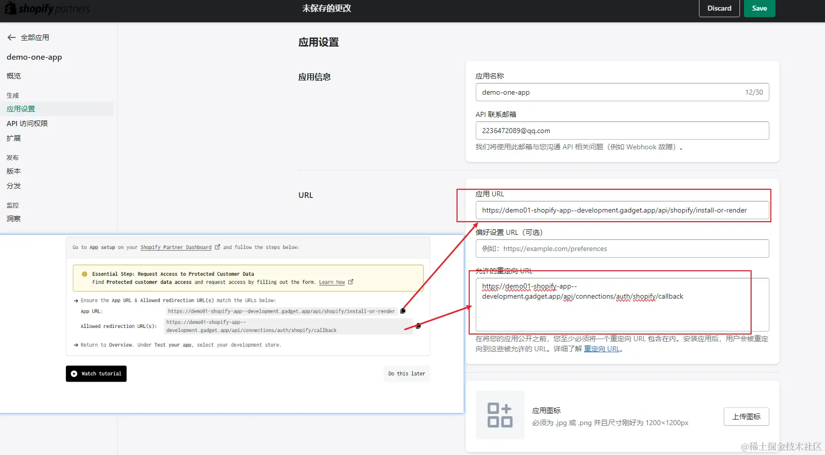The height and width of the screenshot is (455, 825).
Task: Save the app settings
Action: pyautogui.click(x=759, y=9)
